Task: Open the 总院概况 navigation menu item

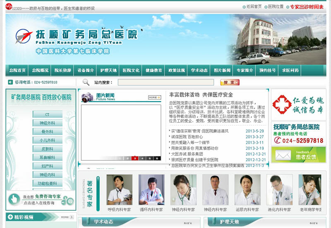Action: pyautogui.click(x=40, y=71)
